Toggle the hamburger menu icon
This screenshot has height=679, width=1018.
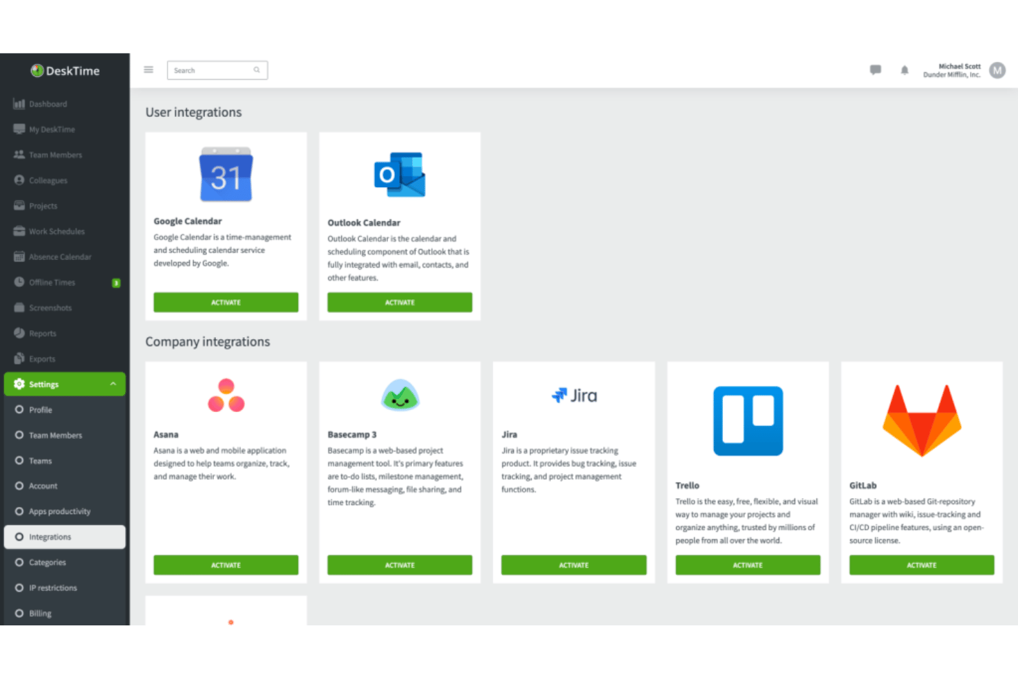pos(149,69)
